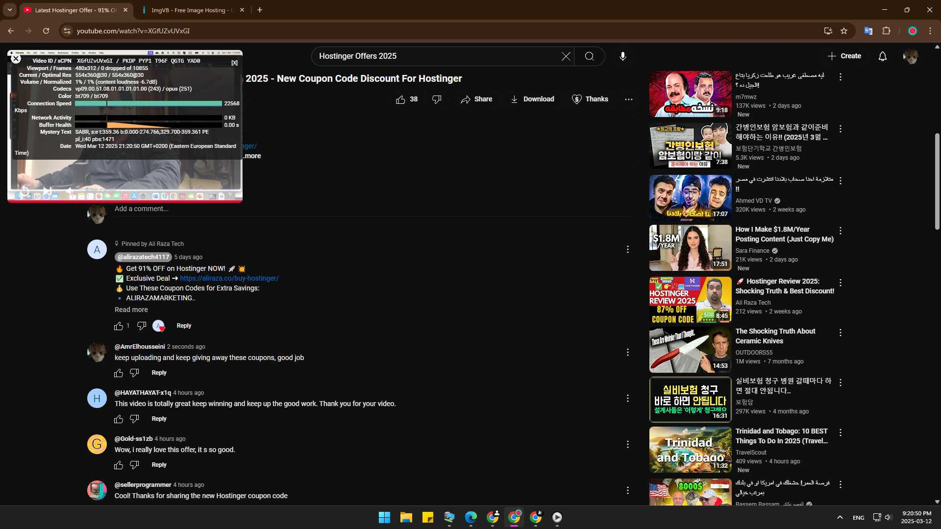Reload the YouTube page
Screen dimensions: 941x529
46,31
